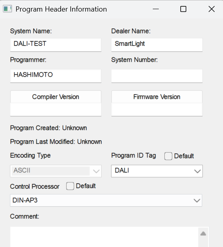This screenshot has height=247, width=223.
Task: Open the Encoding Type ASCII combo box
Action: 56,171
